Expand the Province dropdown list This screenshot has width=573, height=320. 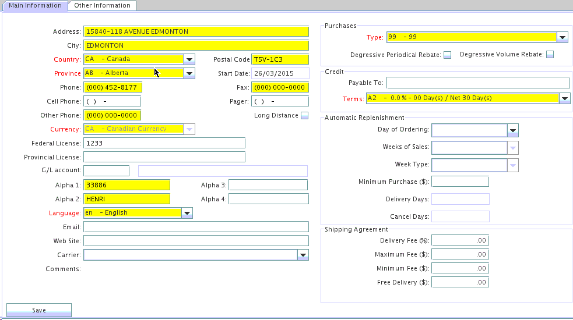189,73
